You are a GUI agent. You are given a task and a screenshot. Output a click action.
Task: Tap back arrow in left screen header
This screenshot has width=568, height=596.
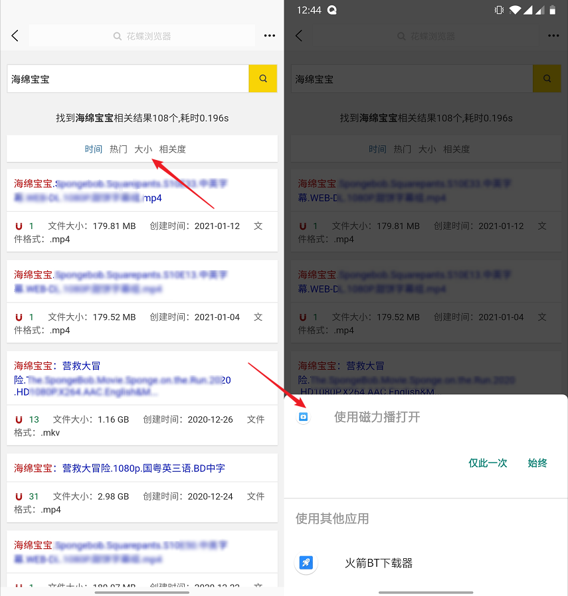(x=15, y=36)
